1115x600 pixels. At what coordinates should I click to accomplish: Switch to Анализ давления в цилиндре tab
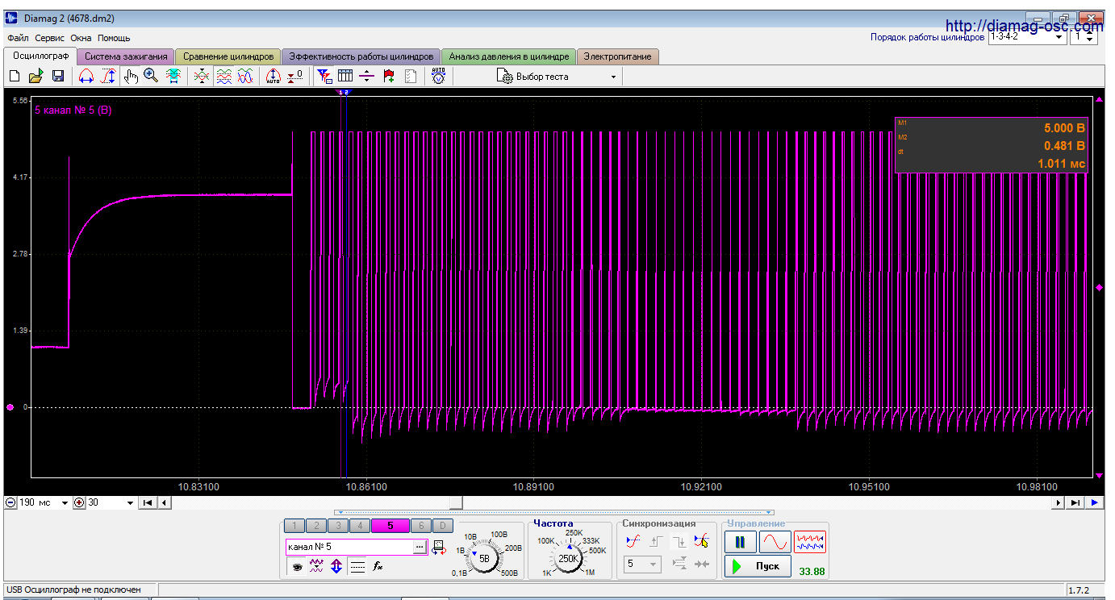(509, 56)
